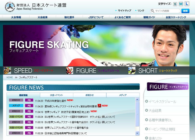Click the short track skater thumbnail icon
Screen dimensions: 195x140
click(x=132, y=70)
